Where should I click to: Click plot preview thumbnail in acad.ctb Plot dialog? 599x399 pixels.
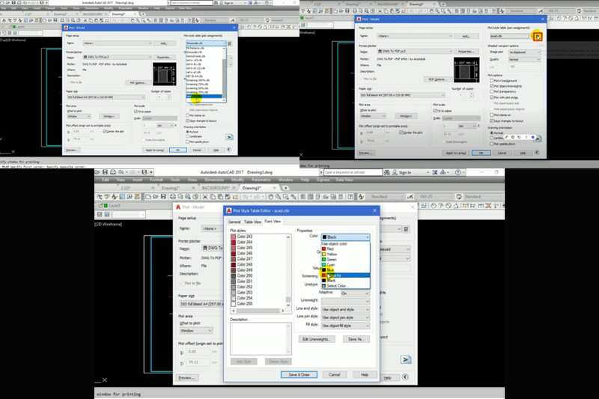[466, 70]
